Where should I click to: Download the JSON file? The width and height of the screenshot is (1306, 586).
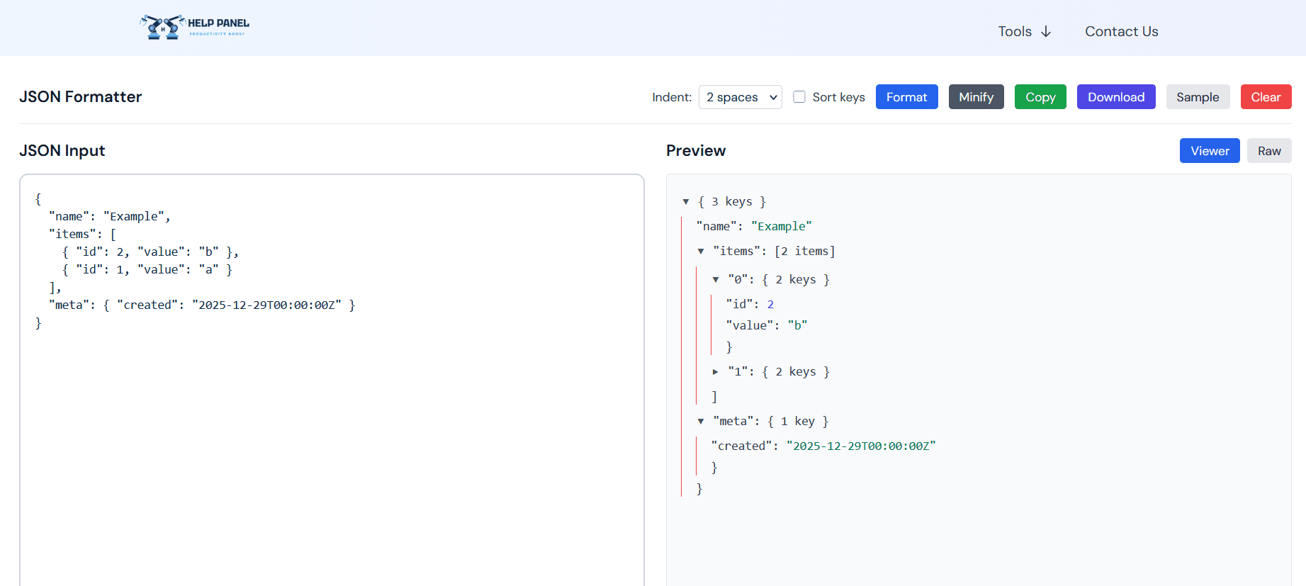pos(1115,97)
